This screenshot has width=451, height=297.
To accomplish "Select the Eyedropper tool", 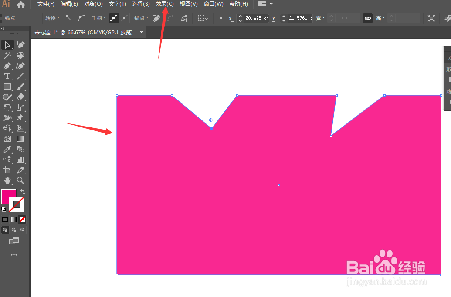I will pyautogui.click(x=7, y=149).
